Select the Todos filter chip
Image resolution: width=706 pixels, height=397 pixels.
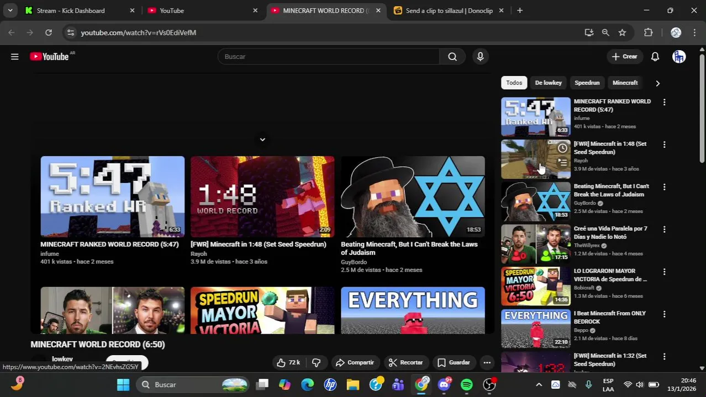pyautogui.click(x=514, y=83)
